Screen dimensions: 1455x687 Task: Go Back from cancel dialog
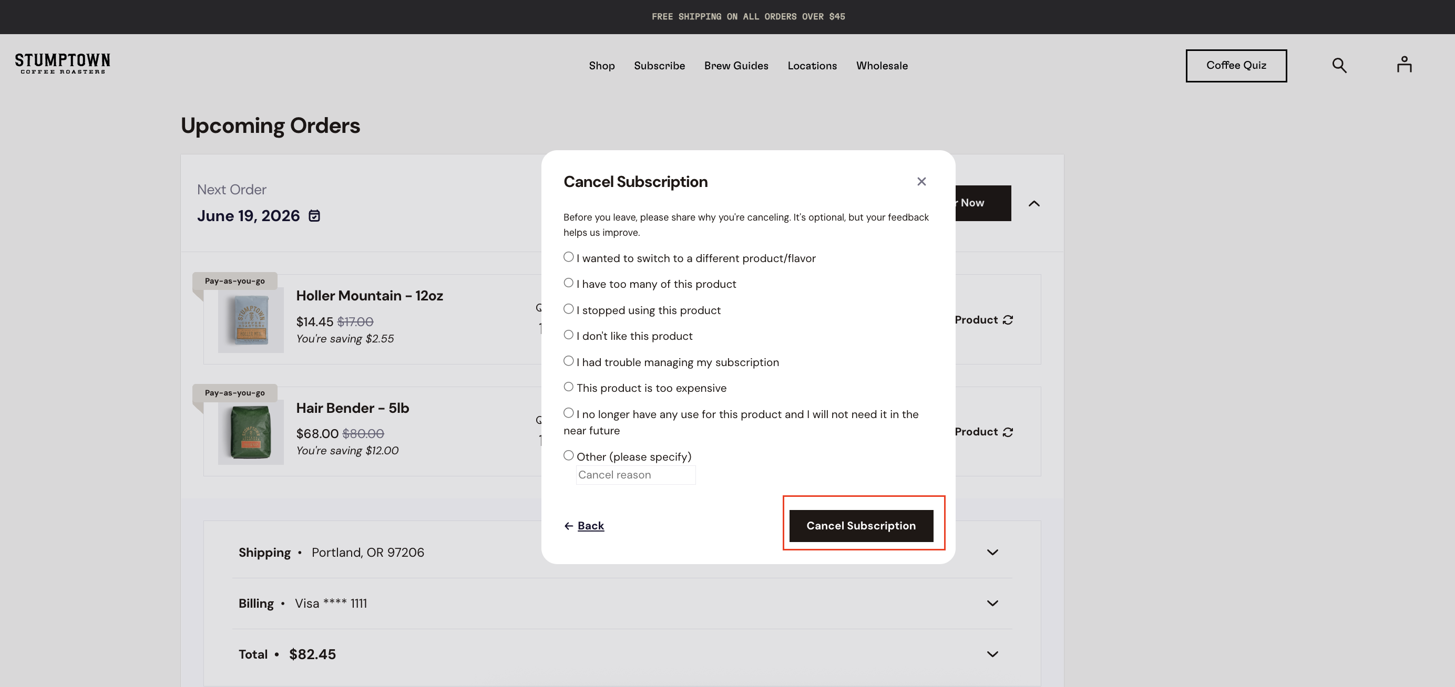(x=584, y=526)
